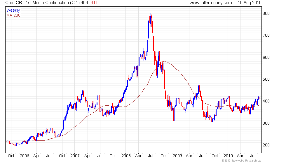The image size is (286, 163).
Task: Select the 10 Aug 2010 date label
Action: coord(250,3)
